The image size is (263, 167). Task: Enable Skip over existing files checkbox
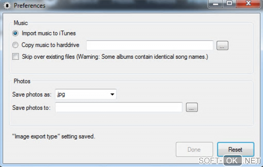pyautogui.click(x=15, y=57)
